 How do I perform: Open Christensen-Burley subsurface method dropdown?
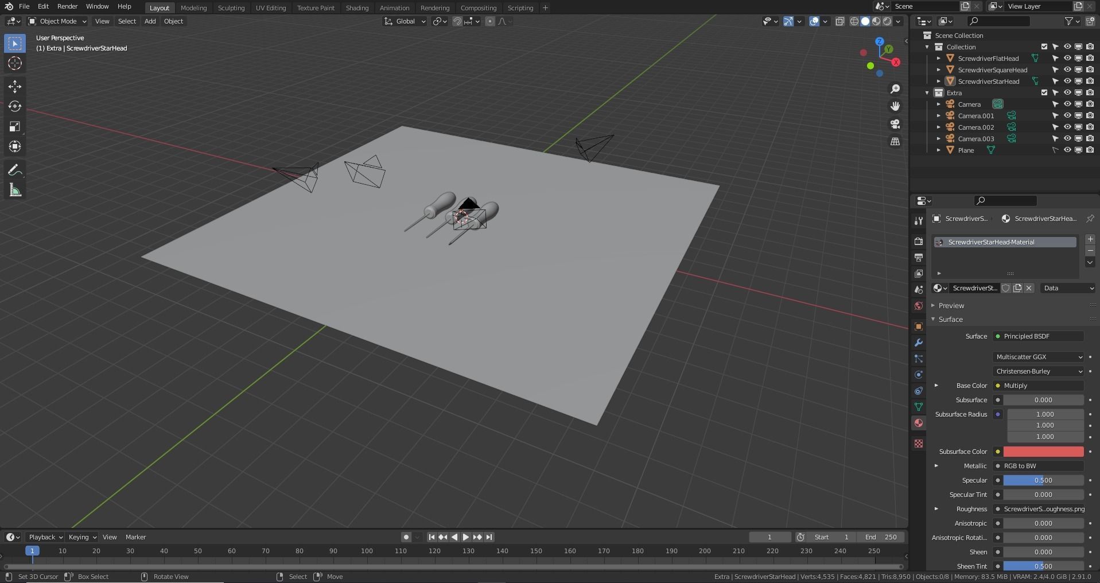pyautogui.click(x=1039, y=371)
